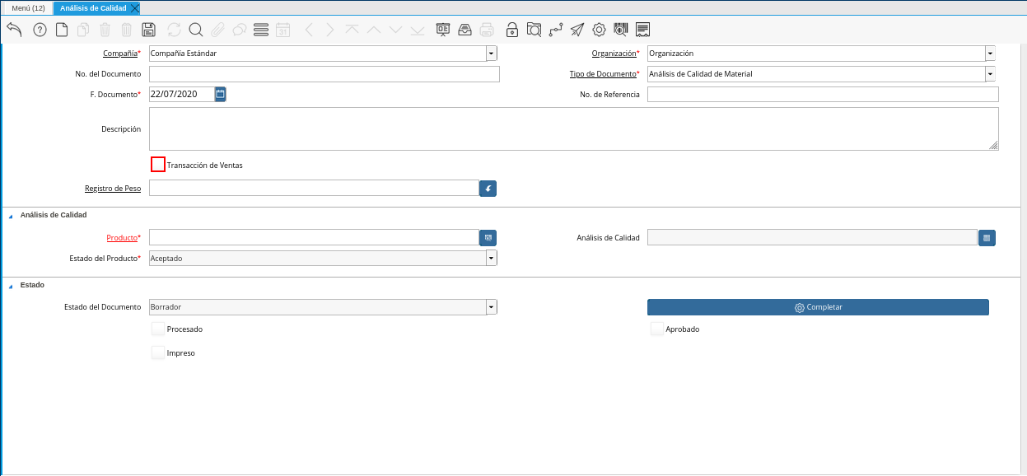1027x476 pixels.
Task: Go to the next tab with the right chevron
Action: click(x=329, y=30)
